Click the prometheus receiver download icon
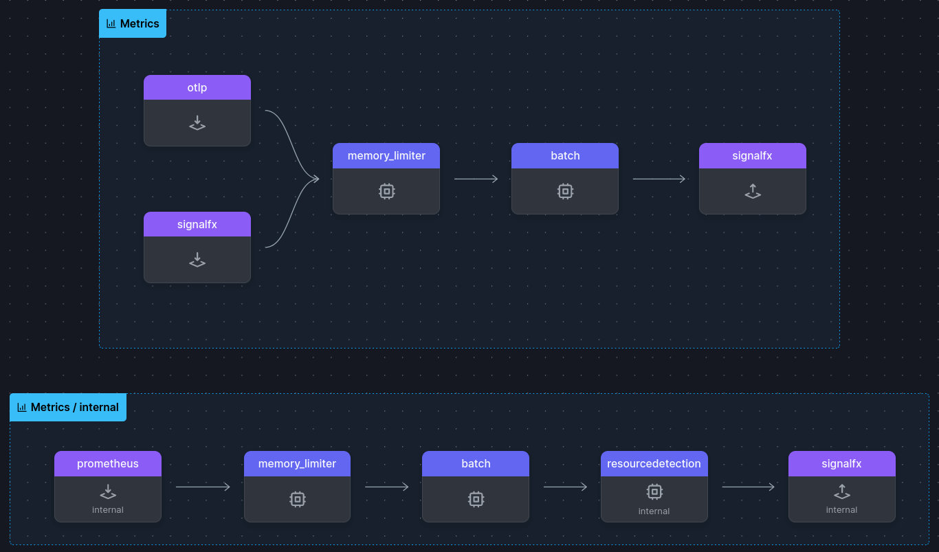This screenshot has width=939, height=552. pyautogui.click(x=108, y=492)
